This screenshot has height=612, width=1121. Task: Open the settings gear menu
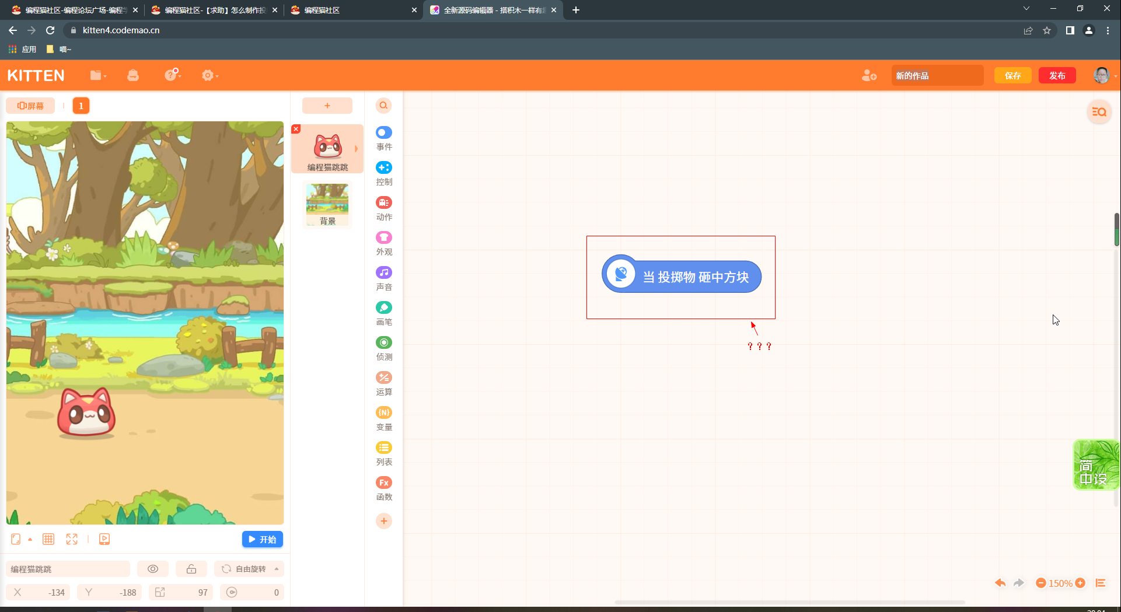pyautogui.click(x=209, y=75)
